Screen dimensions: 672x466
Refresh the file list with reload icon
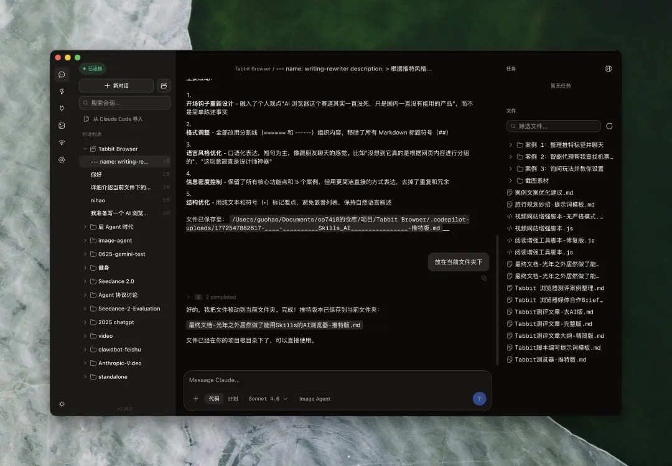609,126
